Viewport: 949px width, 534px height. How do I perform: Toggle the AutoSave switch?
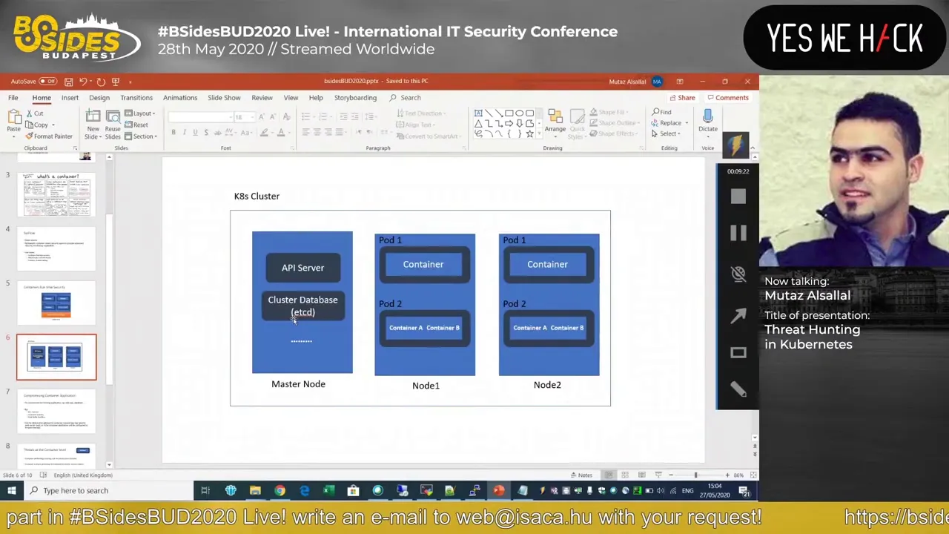click(48, 81)
